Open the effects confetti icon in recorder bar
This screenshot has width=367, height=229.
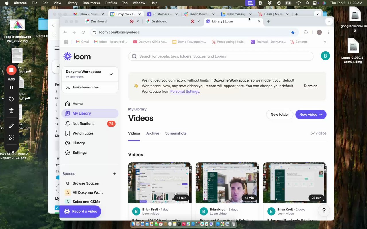11,138
